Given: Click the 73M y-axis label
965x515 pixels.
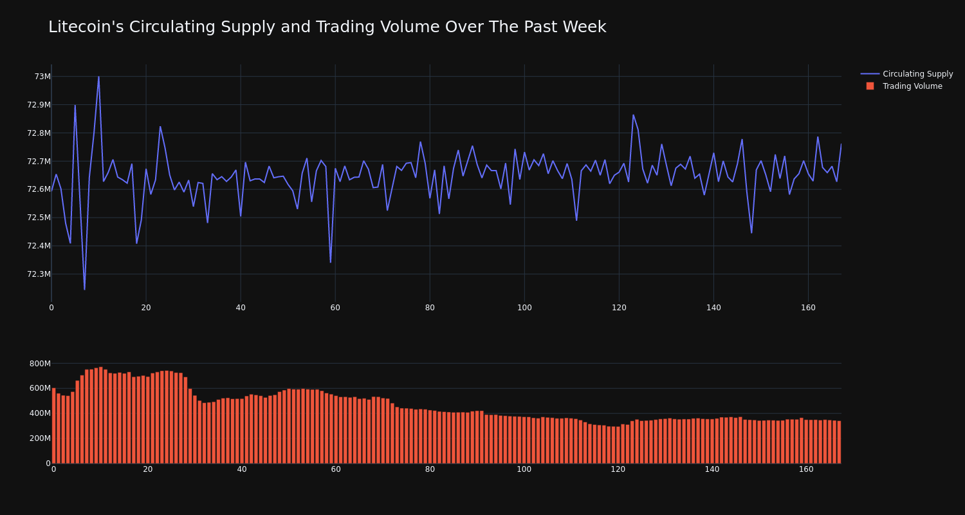Looking at the screenshot, I should pos(42,77).
